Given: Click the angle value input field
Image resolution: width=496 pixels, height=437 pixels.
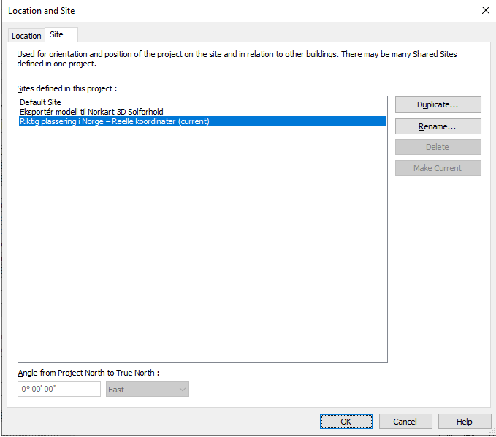Looking at the screenshot, I should click(x=59, y=389).
